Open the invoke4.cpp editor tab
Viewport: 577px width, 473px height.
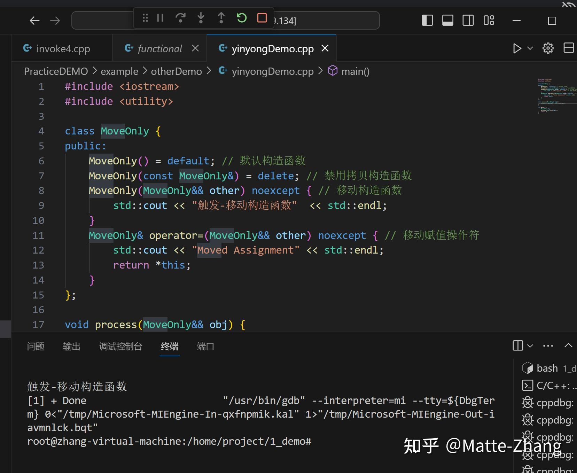pos(63,48)
